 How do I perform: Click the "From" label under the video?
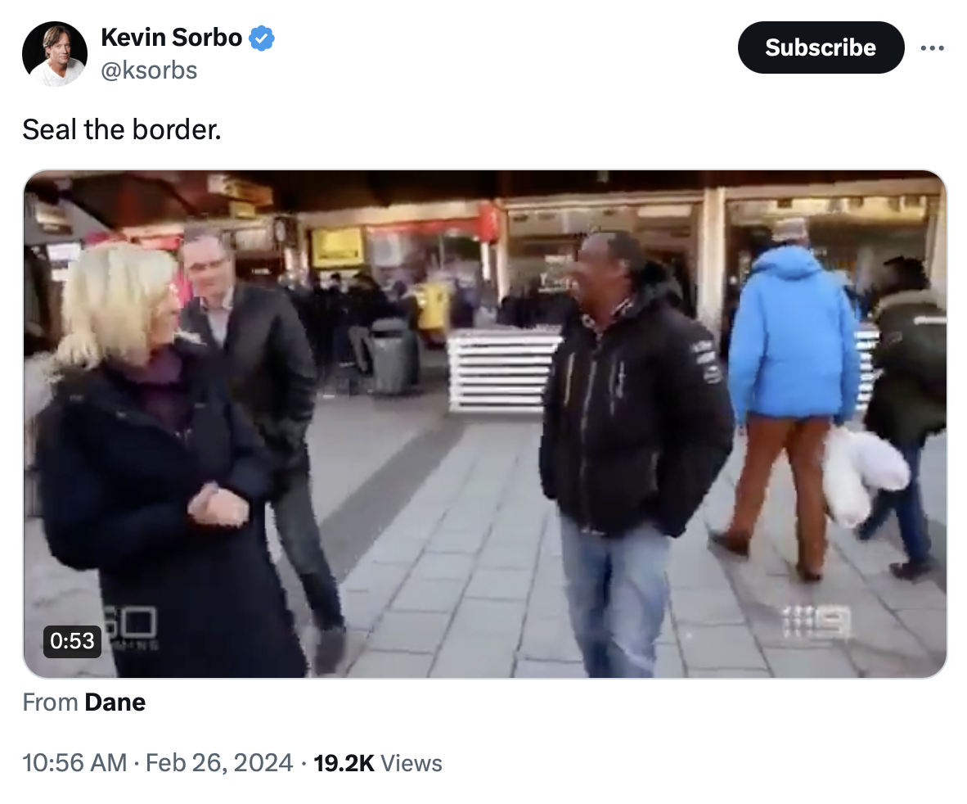click(50, 702)
